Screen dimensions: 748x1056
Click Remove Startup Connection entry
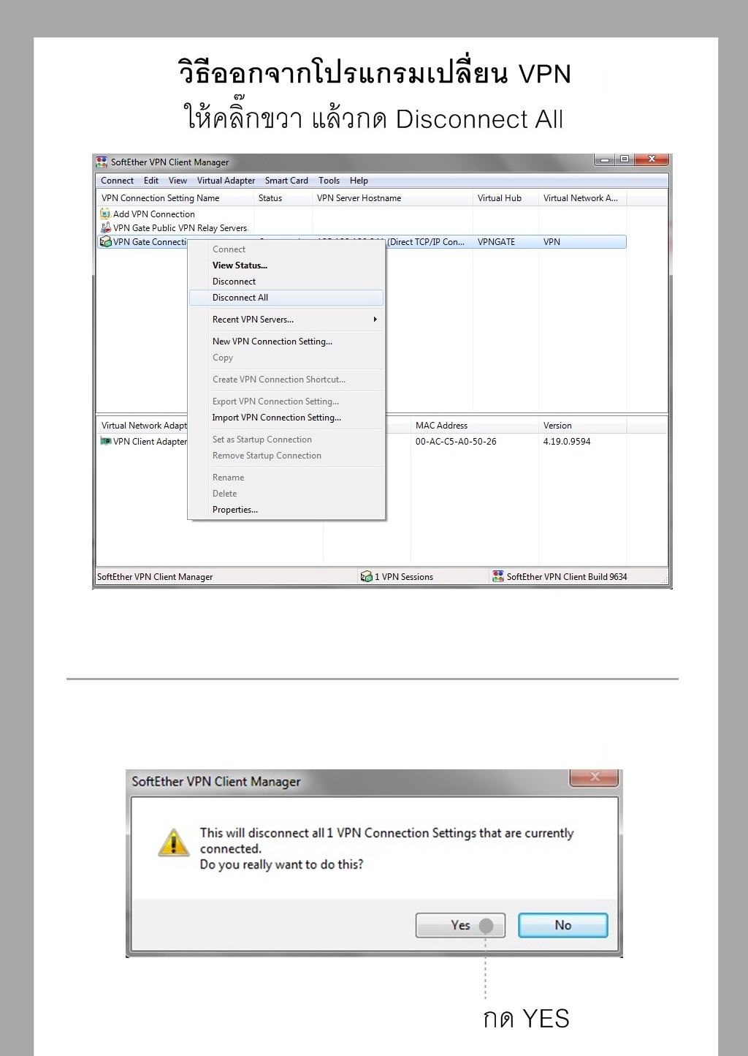286,456
